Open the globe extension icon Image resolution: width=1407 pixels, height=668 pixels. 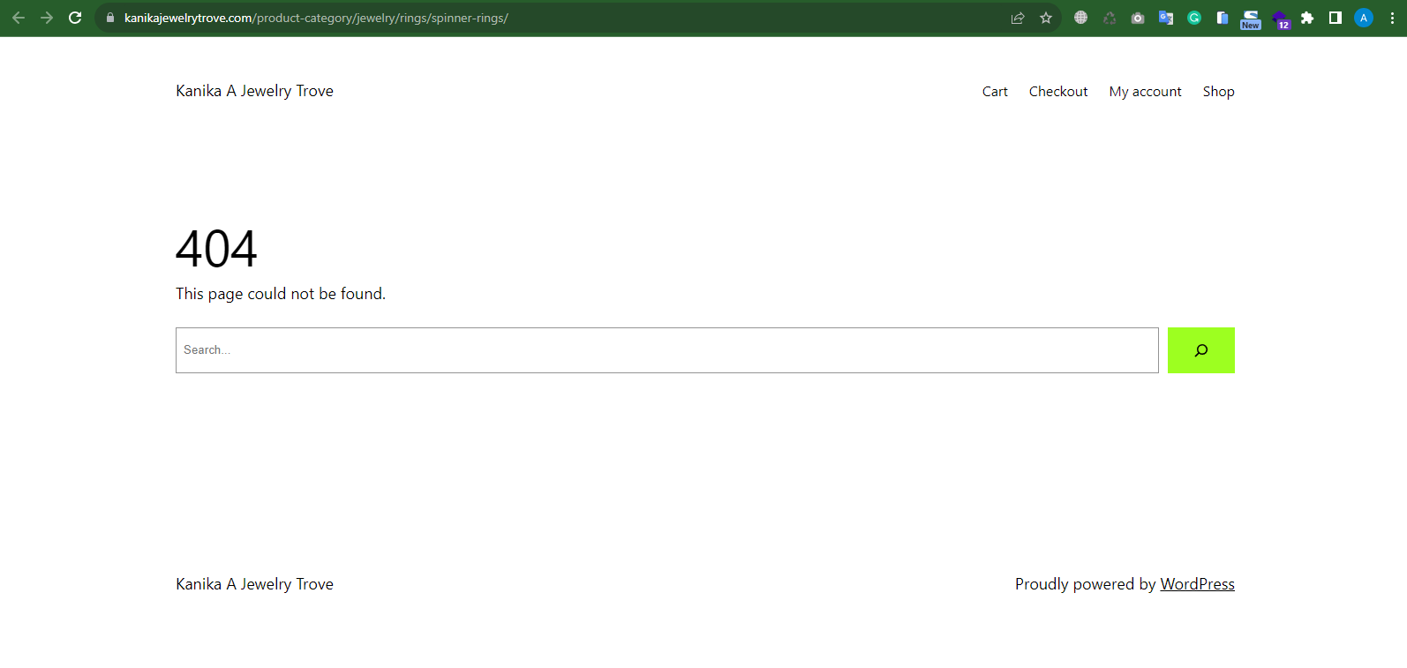(1080, 18)
